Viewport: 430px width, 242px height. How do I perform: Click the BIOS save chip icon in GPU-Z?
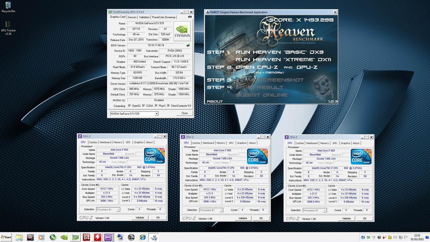click(188, 45)
